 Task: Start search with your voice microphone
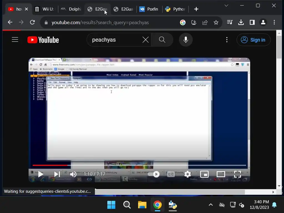pyautogui.click(x=186, y=40)
